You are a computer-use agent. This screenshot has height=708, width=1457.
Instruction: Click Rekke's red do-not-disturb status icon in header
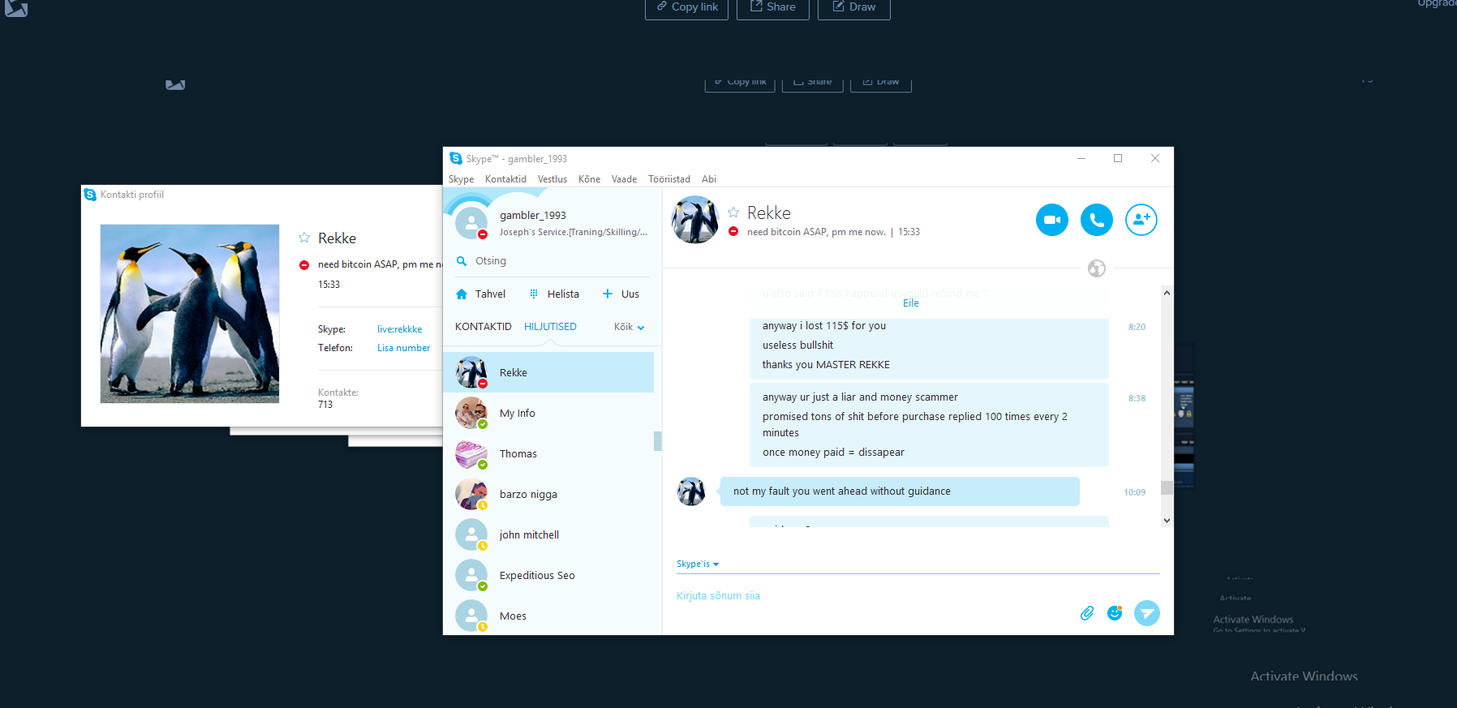click(733, 232)
